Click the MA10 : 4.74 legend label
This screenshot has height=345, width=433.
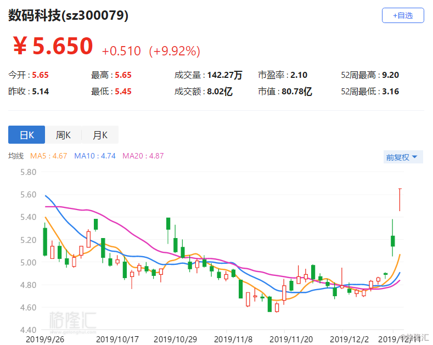pyautogui.click(x=95, y=156)
